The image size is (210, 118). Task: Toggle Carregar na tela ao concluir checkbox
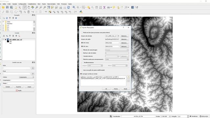[81, 74]
